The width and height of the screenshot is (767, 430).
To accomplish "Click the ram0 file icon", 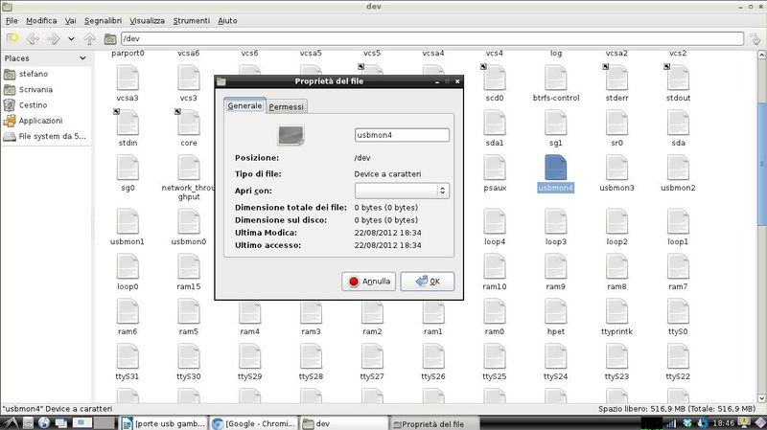I will pyautogui.click(x=495, y=311).
